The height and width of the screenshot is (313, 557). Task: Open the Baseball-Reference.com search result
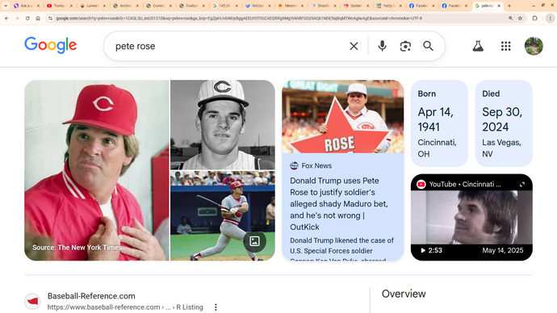click(x=91, y=296)
